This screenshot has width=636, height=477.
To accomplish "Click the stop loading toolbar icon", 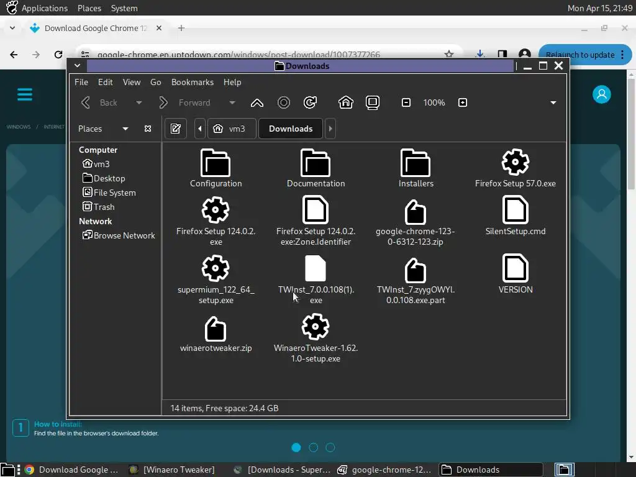I will (283, 102).
